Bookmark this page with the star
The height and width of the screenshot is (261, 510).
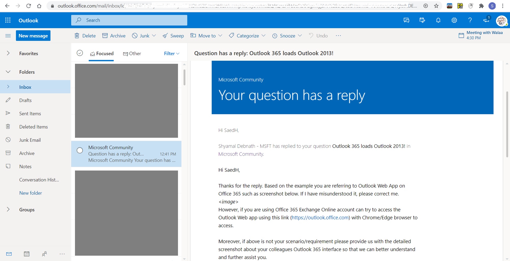[436, 6]
